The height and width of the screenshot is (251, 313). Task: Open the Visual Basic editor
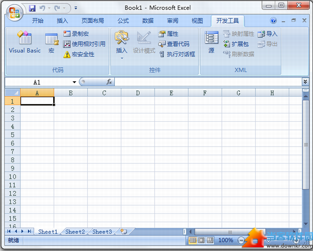(x=25, y=42)
